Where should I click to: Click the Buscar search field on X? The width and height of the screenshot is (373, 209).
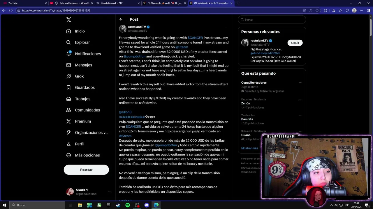(272, 19)
